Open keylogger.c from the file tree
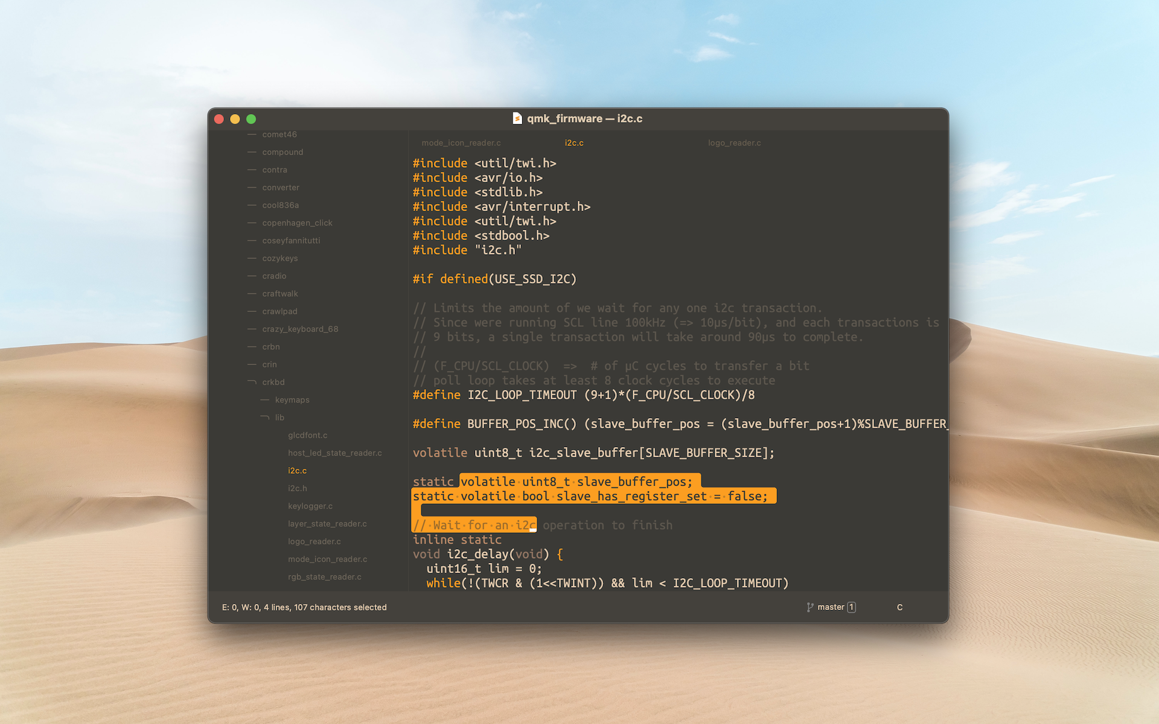This screenshot has width=1159, height=724. 310,506
